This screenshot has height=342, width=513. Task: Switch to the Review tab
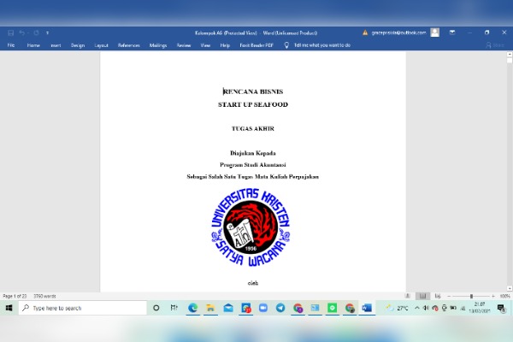184,45
